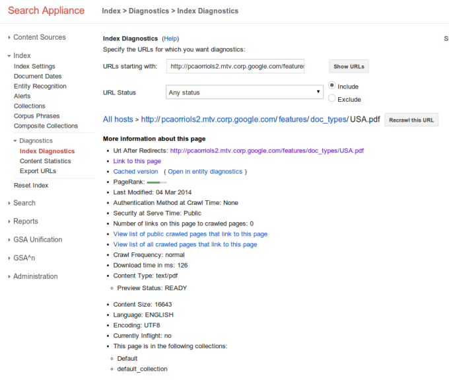
Task: Select the Exclude radio button
Action: tap(332, 99)
